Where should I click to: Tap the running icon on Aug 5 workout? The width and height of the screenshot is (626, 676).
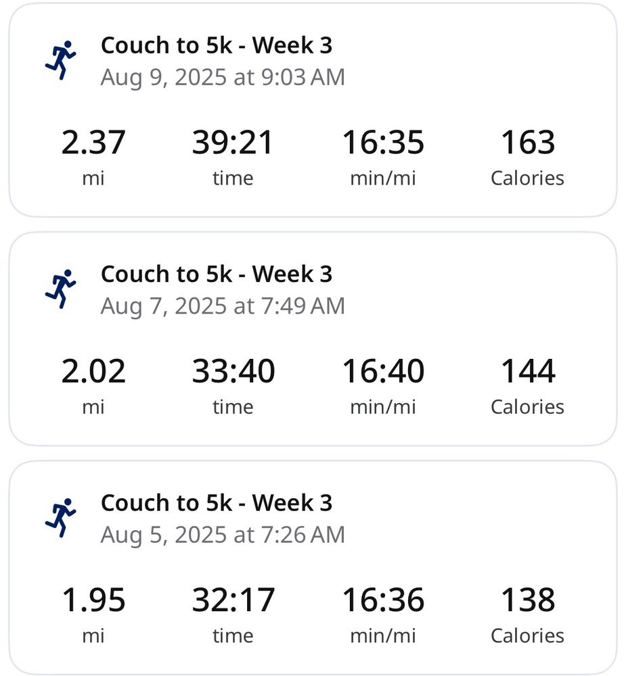pos(60,518)
